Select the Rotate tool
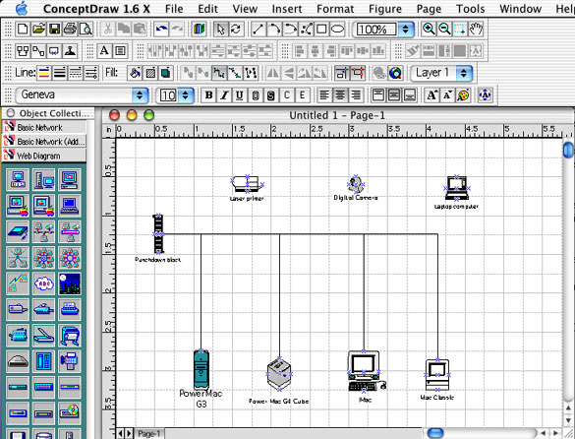The height and width of the screenshot is (439, 575). pos(236,29)
